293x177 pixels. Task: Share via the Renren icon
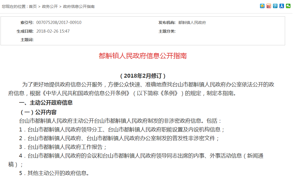coord(282,6)
